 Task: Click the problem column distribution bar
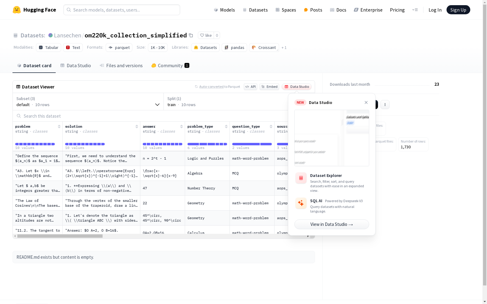pos(35,144)
